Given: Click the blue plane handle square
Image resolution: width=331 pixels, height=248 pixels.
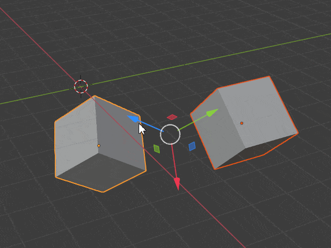Looking at the screenshot, I should click(192, 146).
